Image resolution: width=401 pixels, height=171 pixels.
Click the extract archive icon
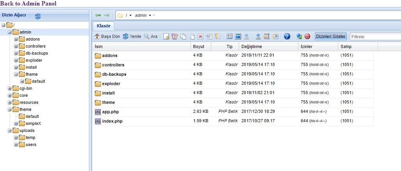click(x=275, y=36)
